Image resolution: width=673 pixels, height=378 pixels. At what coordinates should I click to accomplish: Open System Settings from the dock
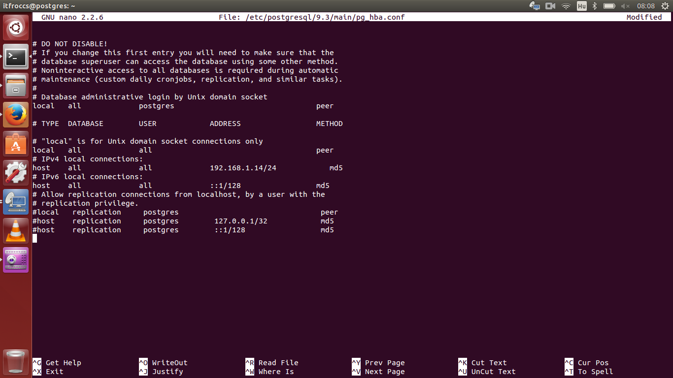click(x=16, y=172)
